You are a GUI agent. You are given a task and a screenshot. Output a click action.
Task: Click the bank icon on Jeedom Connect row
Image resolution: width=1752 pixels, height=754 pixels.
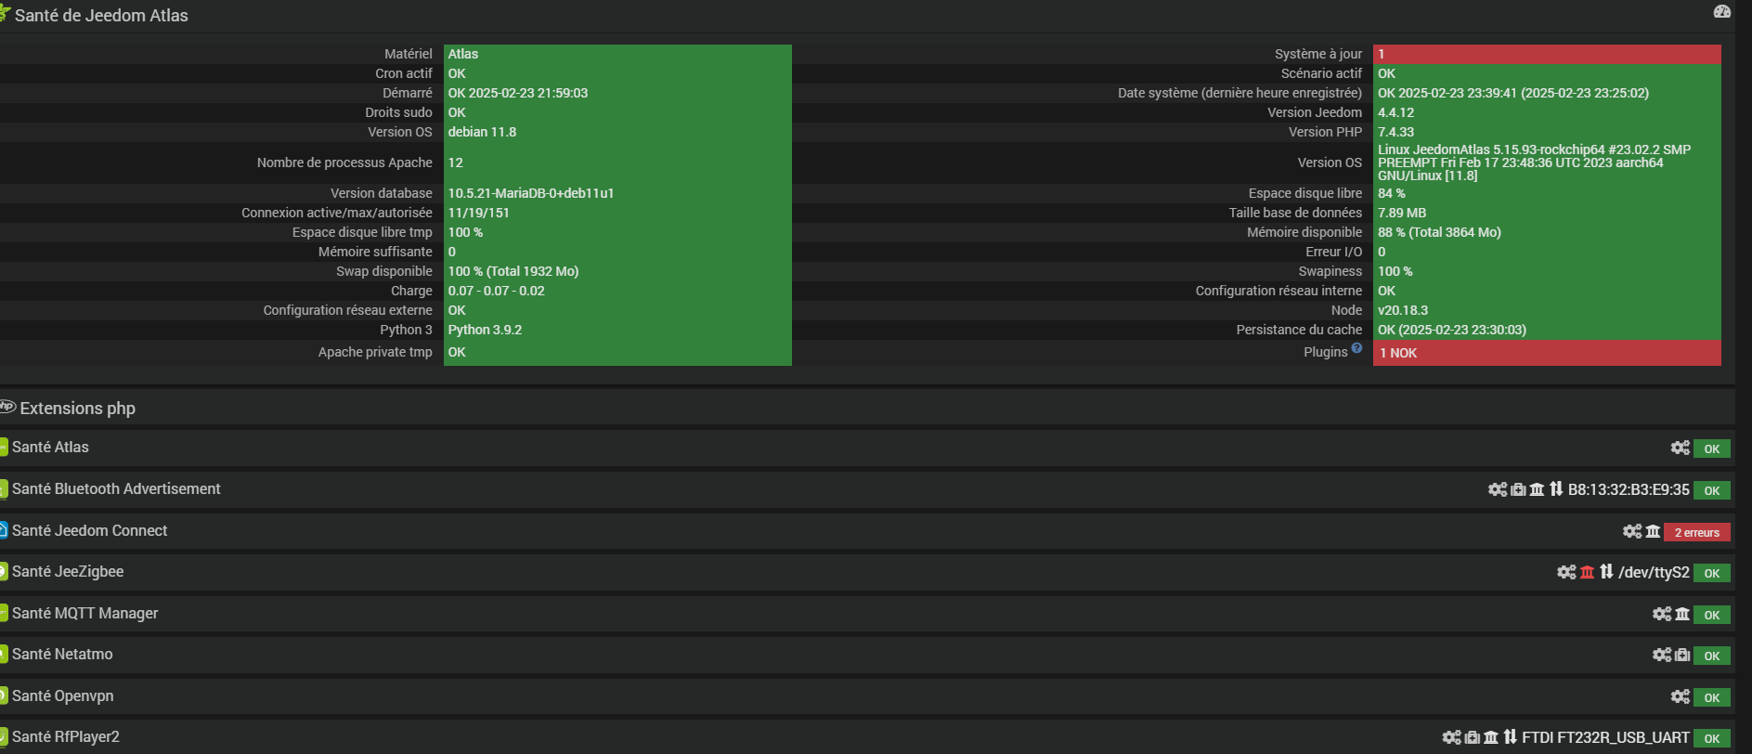coord(1653,531)
